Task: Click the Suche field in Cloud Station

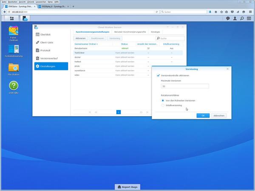Action: [170, 38]
